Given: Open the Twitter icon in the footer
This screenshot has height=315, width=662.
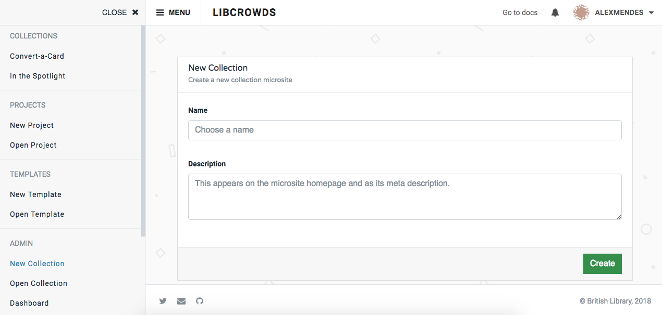Looking at the screenshot, I should click(x=163, y=301).
